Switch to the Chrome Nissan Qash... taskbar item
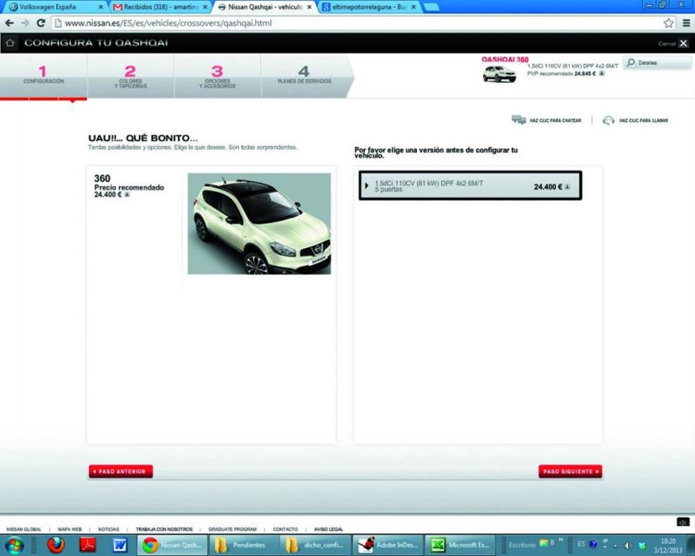695x556 pixels. [x=171, y=545]
